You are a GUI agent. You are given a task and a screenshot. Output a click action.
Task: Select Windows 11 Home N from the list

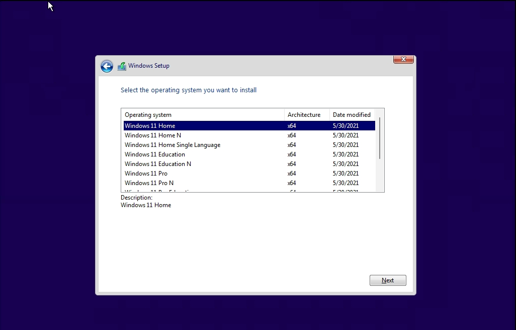pyautogui.click(x=176, y=135)
